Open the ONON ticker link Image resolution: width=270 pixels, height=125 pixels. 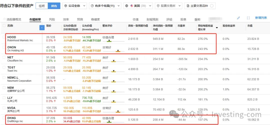(x=12, y=47)
